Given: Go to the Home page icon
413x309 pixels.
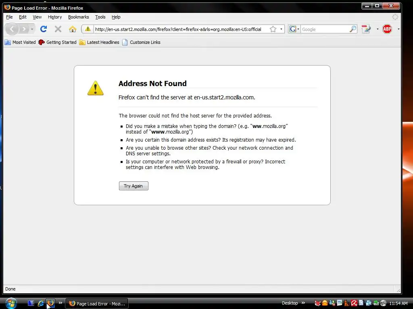Looking at the screenshot, I should click(x=73, y=29).
